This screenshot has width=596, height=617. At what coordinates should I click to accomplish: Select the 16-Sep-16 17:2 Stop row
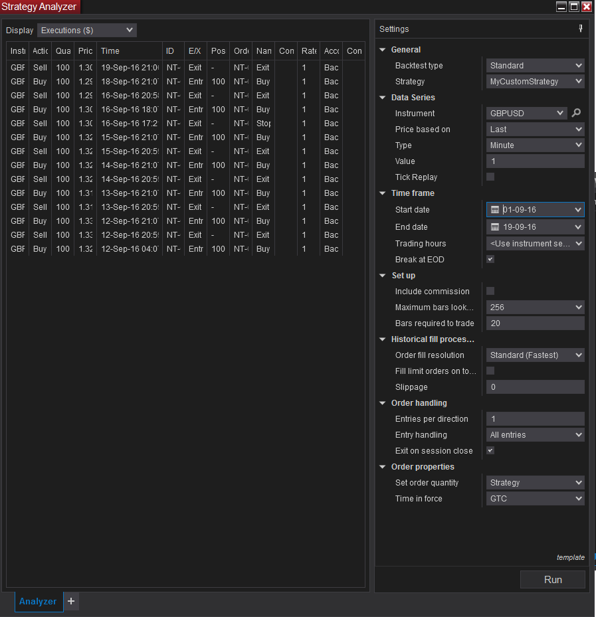pos(186,123)
